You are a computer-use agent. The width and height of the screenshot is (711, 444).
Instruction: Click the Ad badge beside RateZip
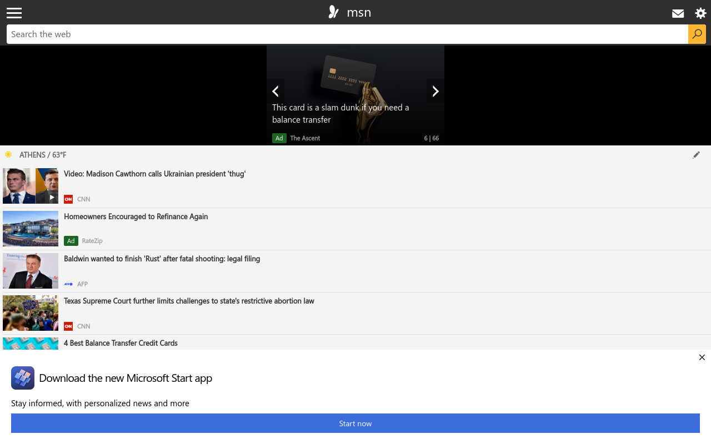click(x=71, y=241)
